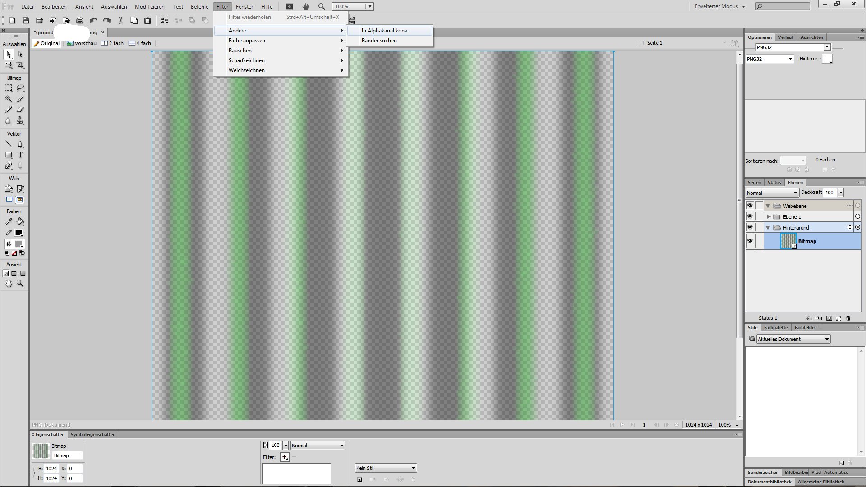Toggle hide slices and hotspots button
This screenshot has height=487, width=866.
(x=9, y=199)
